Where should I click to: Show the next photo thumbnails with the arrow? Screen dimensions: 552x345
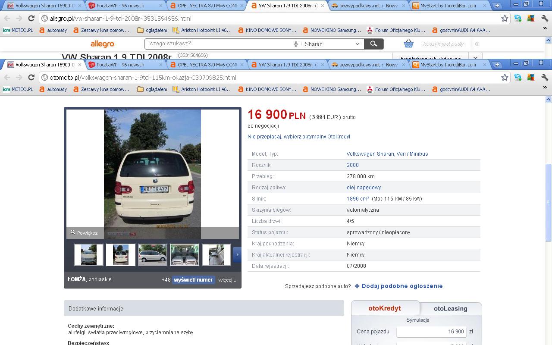pos(237,254)
